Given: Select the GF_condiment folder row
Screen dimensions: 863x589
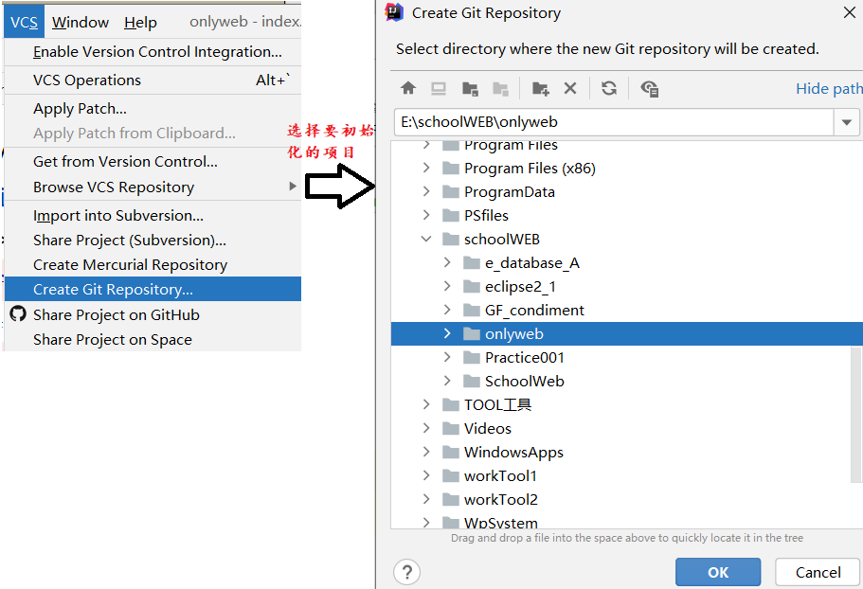Looking at the screenshot, I should pos(627,311).
